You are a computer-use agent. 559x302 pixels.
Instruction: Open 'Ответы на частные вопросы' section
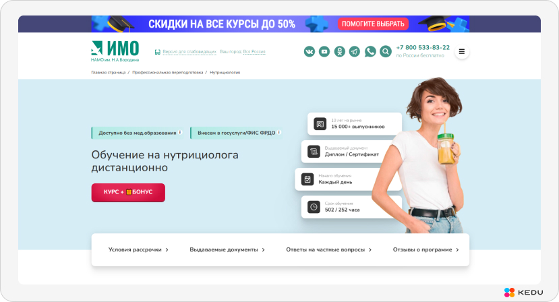pyautogui.click(x=325, y=249)
